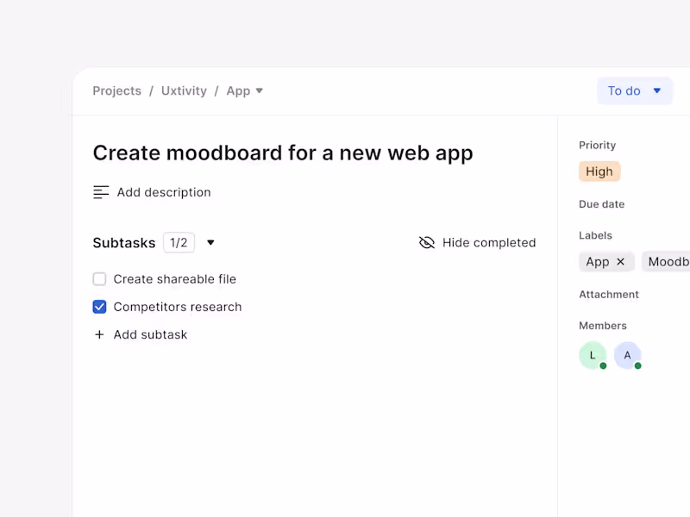Toggle Hide completed eye icon
This screenshot has width=690, height=517.
click(x=427, y=243)
